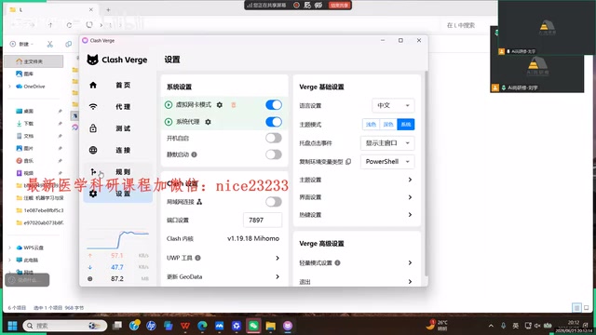Open the 托盘点击事件 dropdown showing 显示主窗口
Screen dimensions: 596x335
(387, 142)
